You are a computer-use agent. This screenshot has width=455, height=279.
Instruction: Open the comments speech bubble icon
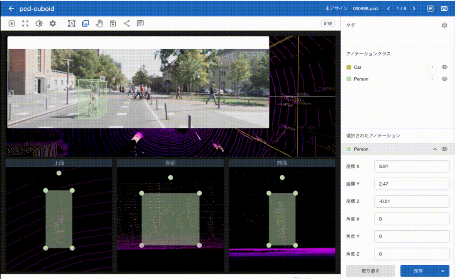pyautogui.click(x=140, y=24)
